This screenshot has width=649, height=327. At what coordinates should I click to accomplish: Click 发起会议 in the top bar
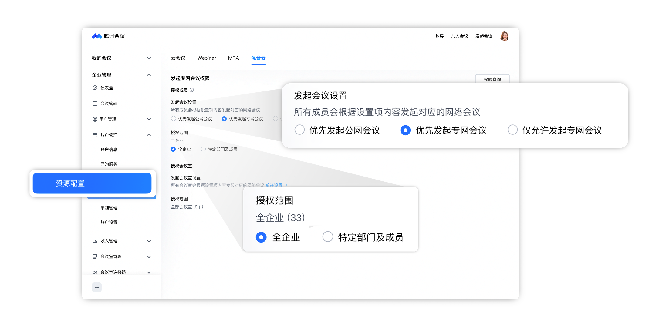click(484, 36)
